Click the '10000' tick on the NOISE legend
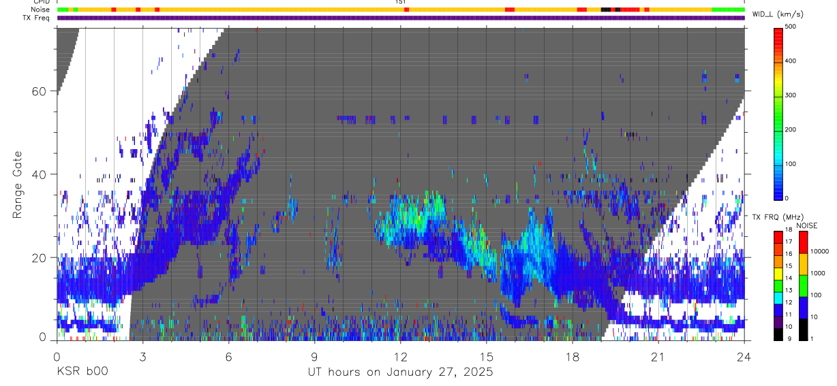837x386 pixels. pos(819,251)
